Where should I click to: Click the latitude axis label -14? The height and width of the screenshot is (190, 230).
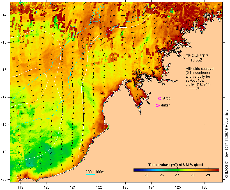point(3,15)
